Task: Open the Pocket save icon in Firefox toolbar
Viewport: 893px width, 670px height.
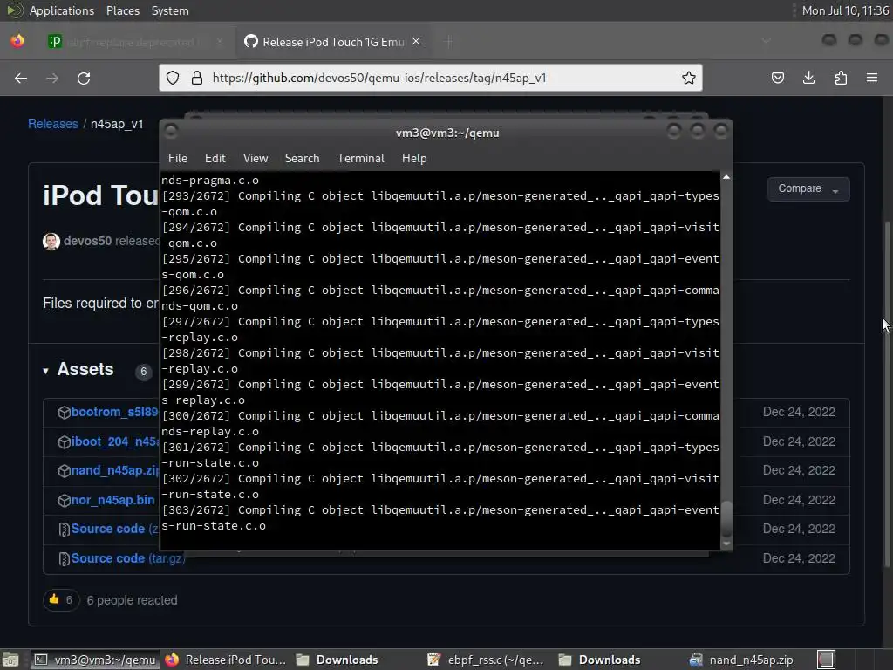Action: (777, 78)
